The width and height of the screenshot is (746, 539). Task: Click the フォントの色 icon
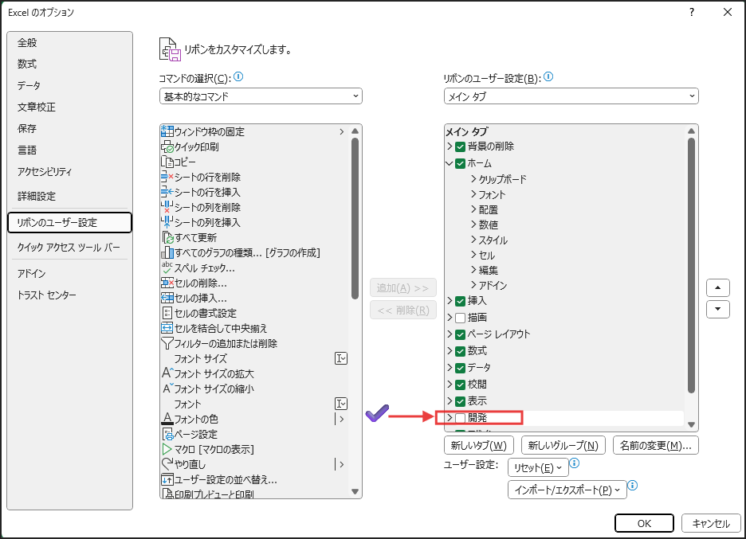[x=167, y=419]
